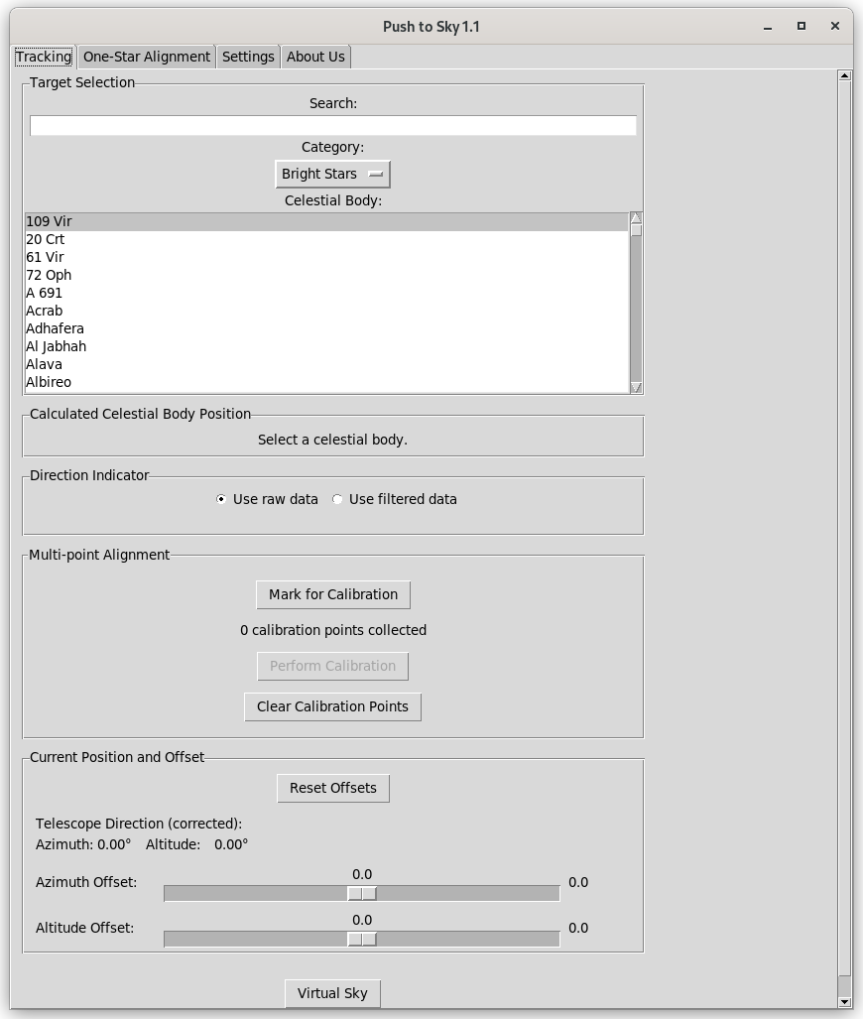Select Adhafera in celestial body list

327,328
